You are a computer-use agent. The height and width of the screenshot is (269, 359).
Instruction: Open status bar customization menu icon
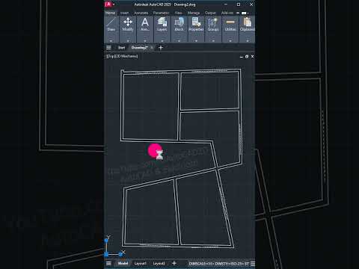click(253, 264)
